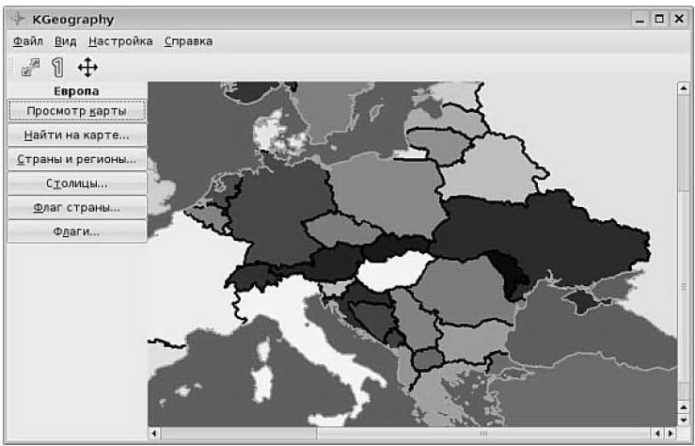Click the Просмотр карты button
This screenshot has width=695, height=446.
click(77, 111)
